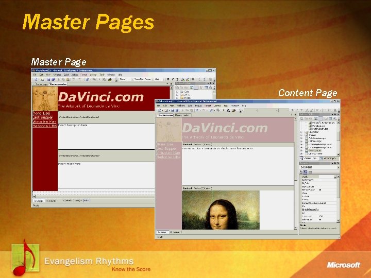Screen dimensions: 371x278
Task: Click Property Pages icon in Properties panel
Action: pos(310,172)
